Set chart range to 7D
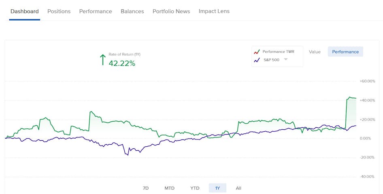 coord(146,188)
